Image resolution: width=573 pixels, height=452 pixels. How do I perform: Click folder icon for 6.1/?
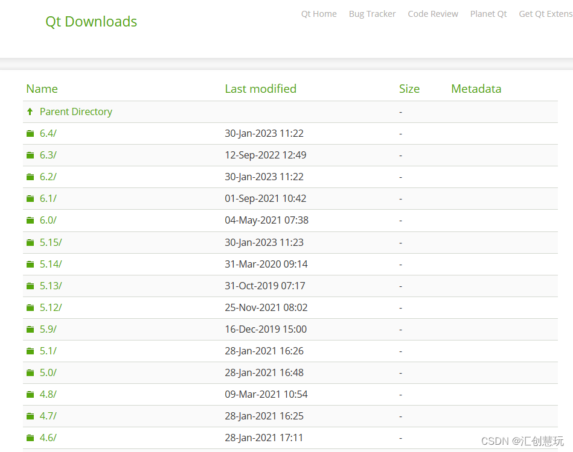point(30,198)
